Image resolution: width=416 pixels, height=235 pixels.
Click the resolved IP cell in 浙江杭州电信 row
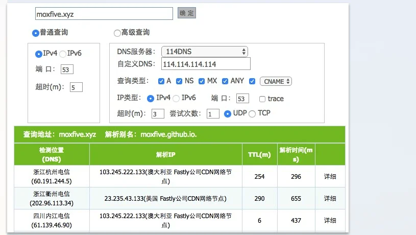(166, 177)
